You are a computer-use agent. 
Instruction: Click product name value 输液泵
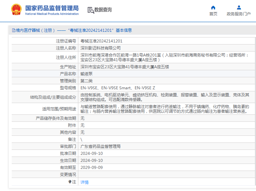(x=86, y=74)
